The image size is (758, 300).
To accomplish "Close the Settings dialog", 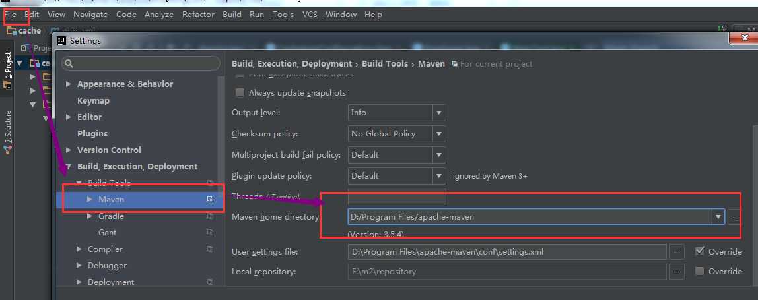I will (x=745, y=38).
